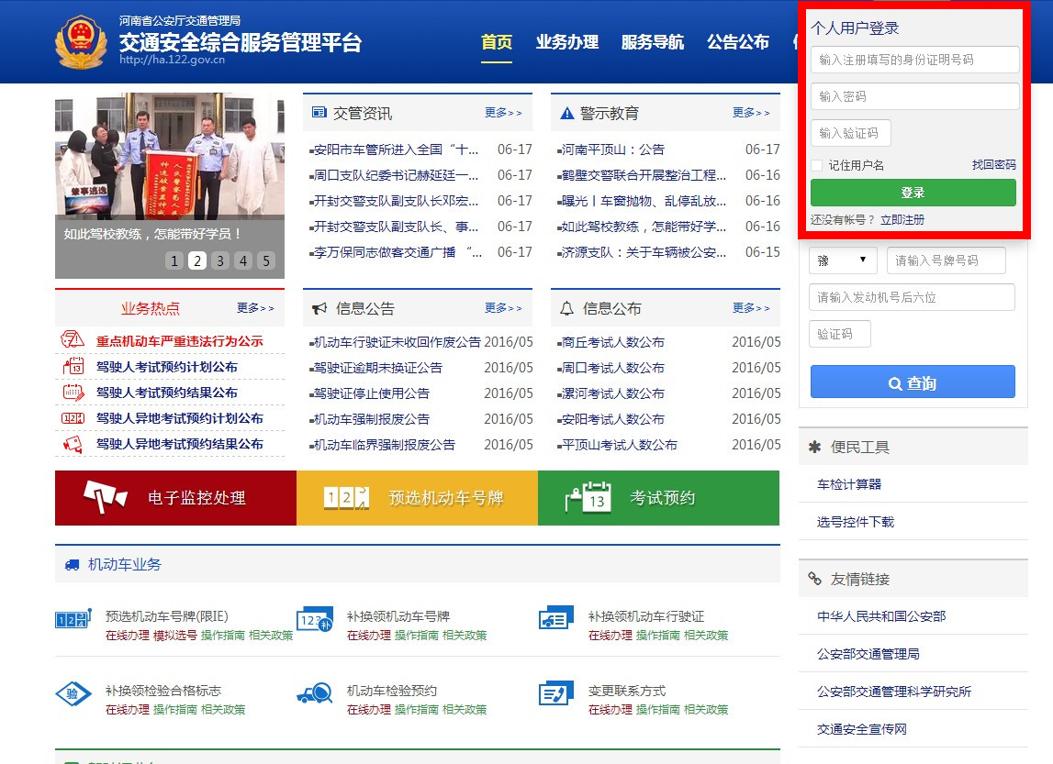1053x764 pixels.
Task: Click the 警示教育 warning triangle icon
Action: pos(565,112)
